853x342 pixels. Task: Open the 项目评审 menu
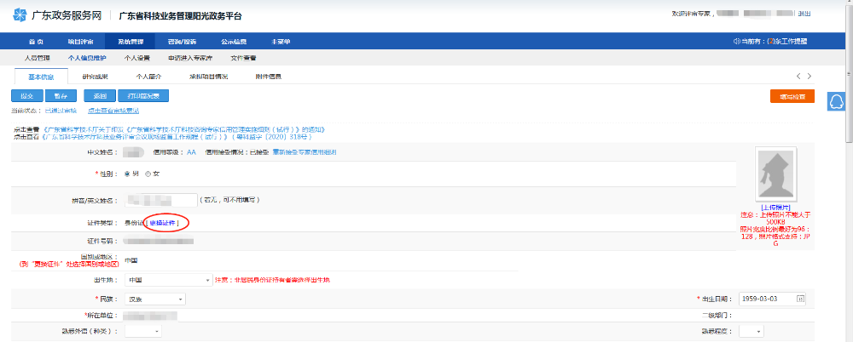(x=80, y=41)
